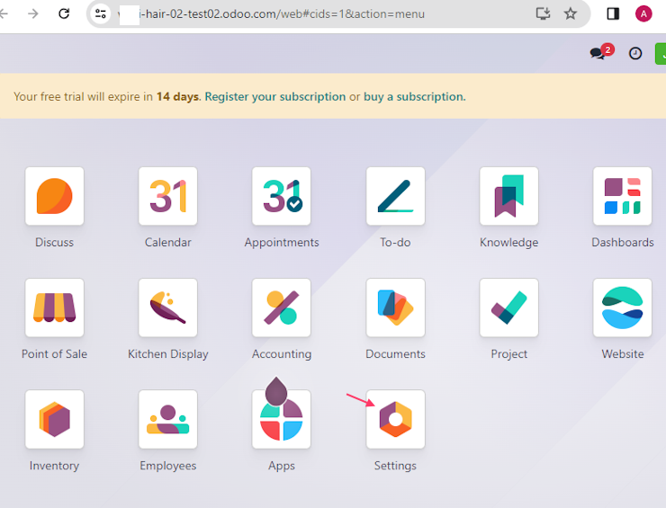Go forward in browser history

tap(32, 13)
